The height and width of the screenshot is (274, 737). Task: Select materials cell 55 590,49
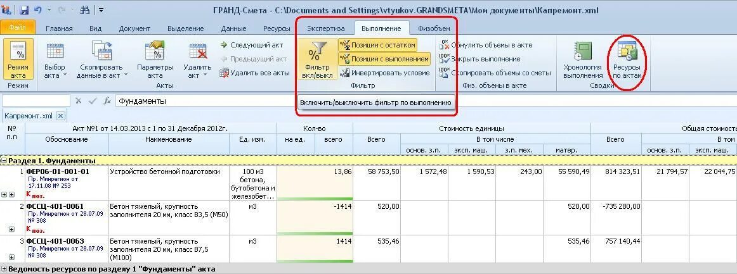click(566, 182)
